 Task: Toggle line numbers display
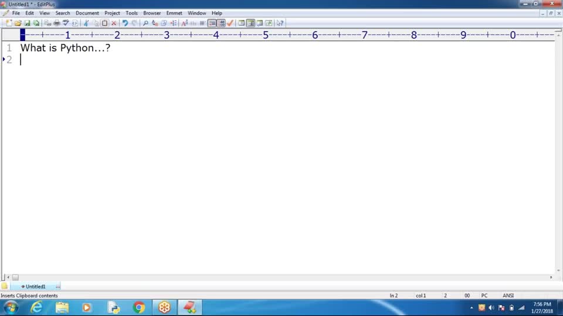coord(221,23)
